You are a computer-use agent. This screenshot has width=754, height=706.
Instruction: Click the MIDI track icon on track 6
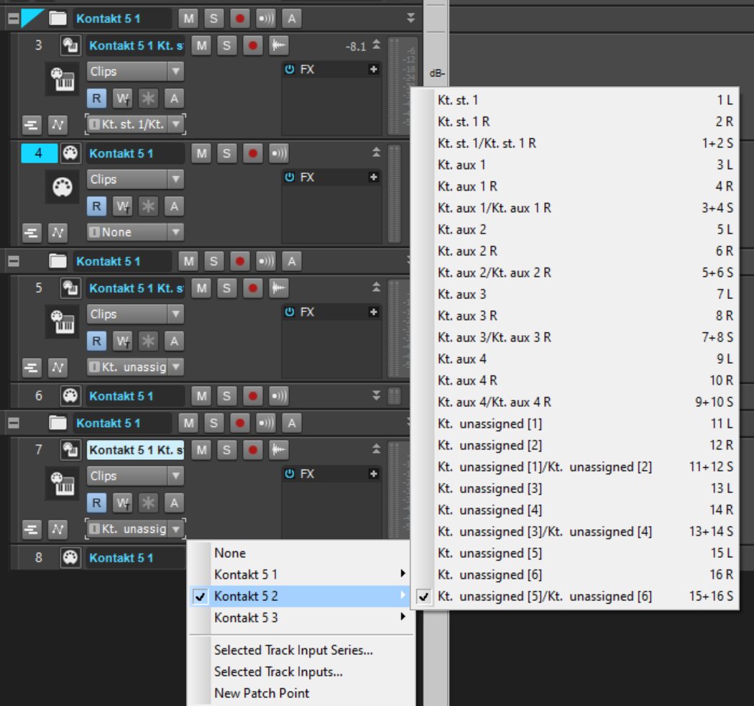coord(70,396)
